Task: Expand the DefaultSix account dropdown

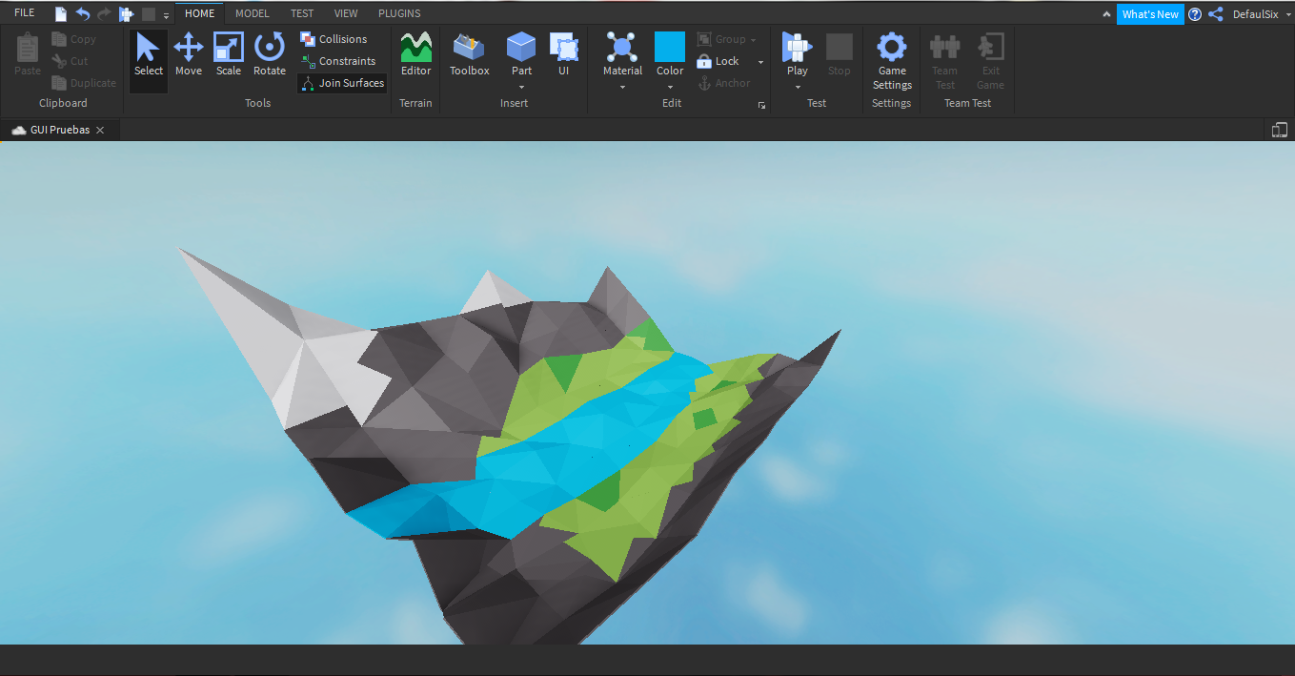Action: click(1287, 14)
